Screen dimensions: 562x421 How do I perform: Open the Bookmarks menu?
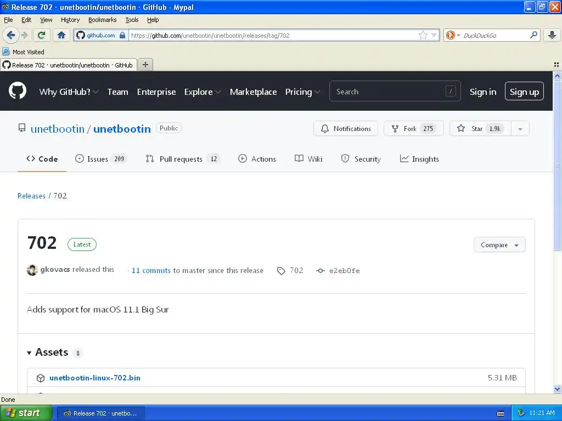pyautogui.click(x=103, y=20)
